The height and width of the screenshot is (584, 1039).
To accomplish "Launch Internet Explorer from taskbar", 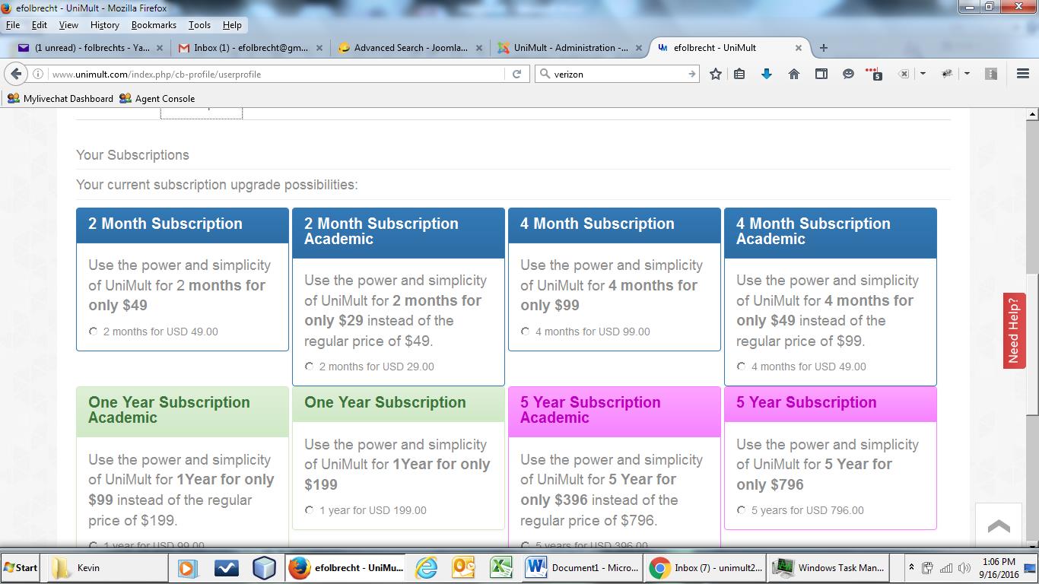I will pos(427,568).
